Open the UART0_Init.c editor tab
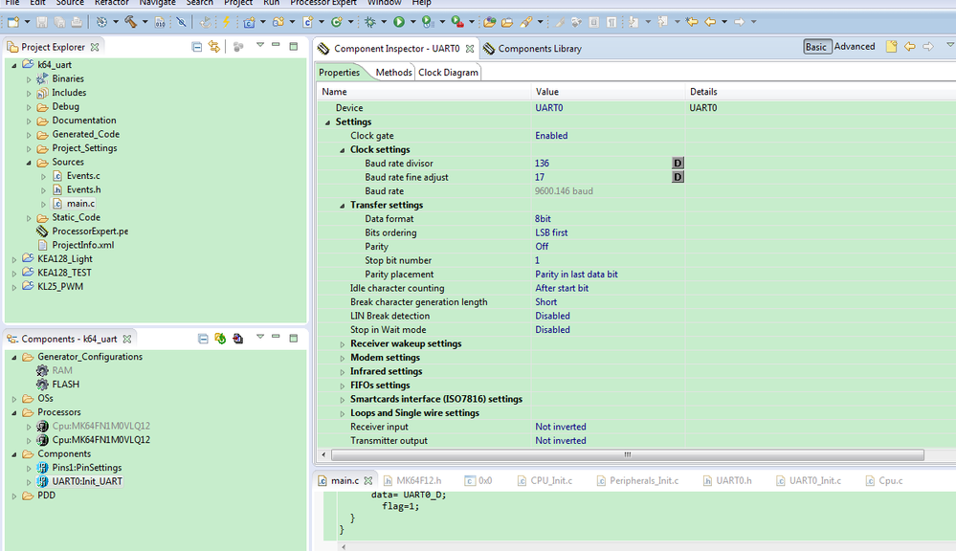 808,480
